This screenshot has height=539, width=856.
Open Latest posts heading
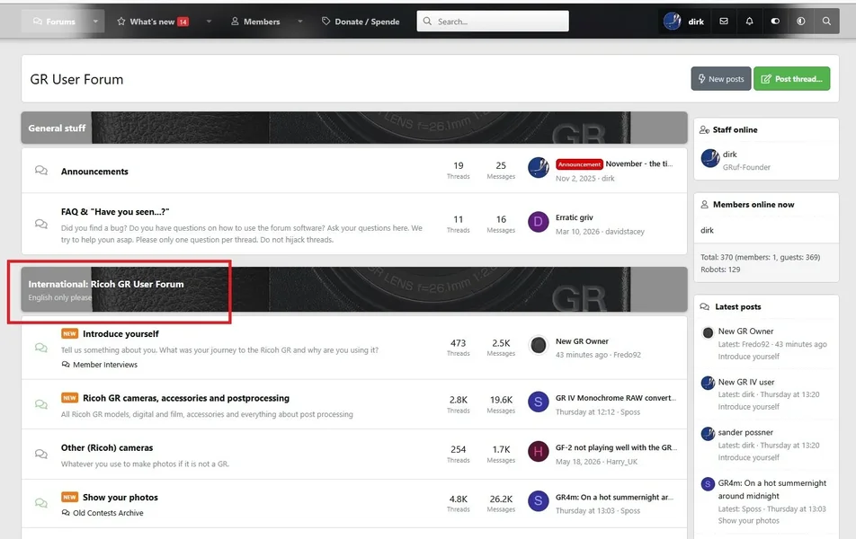[737, 306]
